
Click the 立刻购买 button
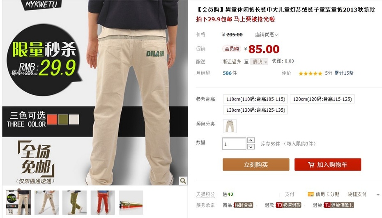(x=256, y=165)
